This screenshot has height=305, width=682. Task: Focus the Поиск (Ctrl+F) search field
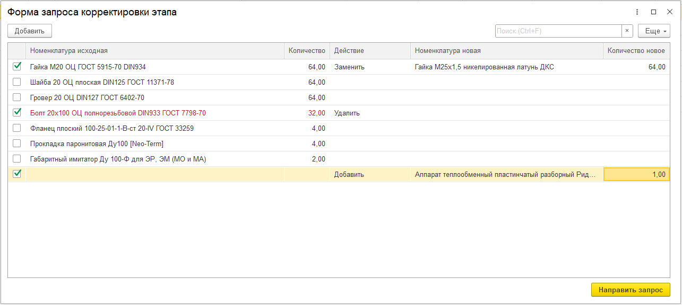(x=558, y=31)
